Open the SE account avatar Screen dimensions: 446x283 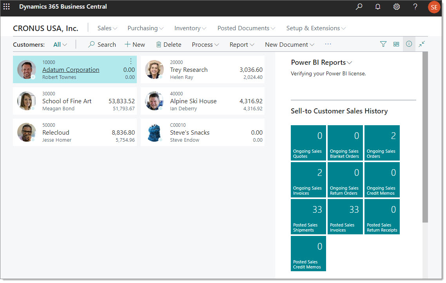click(x=434, y=7)
